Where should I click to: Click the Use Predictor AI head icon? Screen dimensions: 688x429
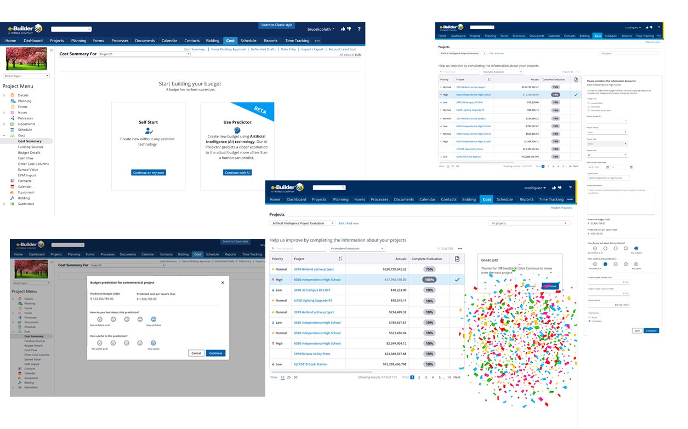[x=237, y=130]
